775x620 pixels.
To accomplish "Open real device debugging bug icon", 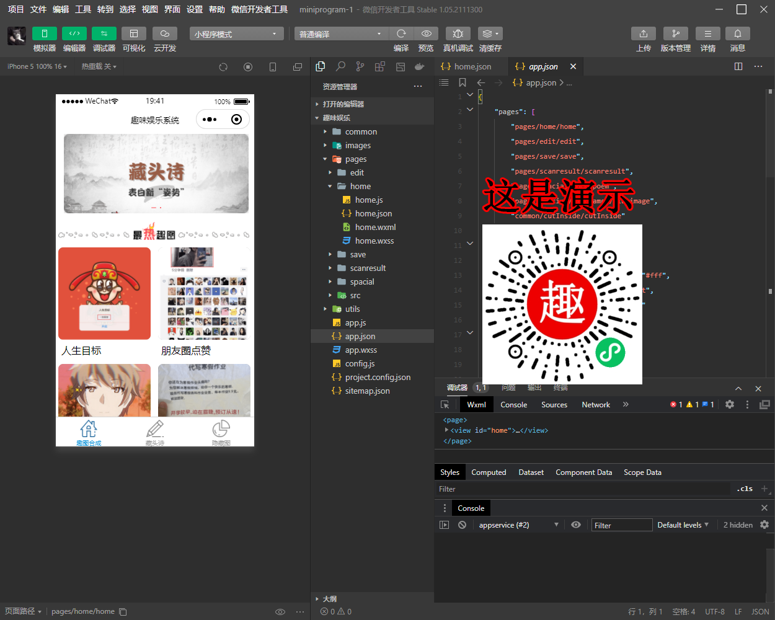I will click(x=458, y=33).
